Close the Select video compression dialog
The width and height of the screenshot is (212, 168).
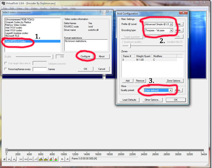tap(107, 11)
